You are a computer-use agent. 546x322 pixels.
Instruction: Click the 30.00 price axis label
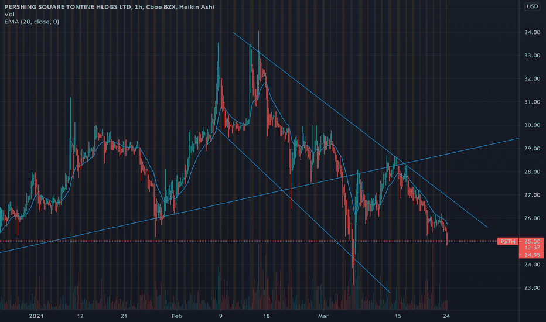532,125
